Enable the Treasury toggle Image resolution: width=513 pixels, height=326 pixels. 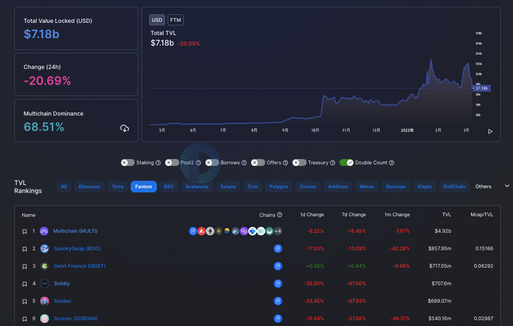(299, 163)
